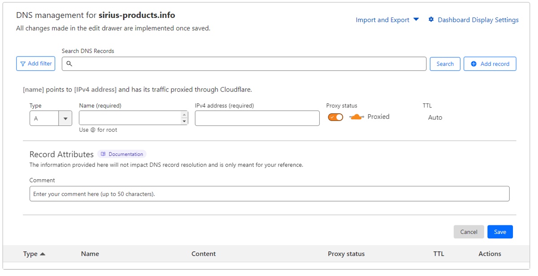Click the Name field down stepper arrow
Image resolution: width=538 pixels, height=276 pixels.
tap(184, 121)
